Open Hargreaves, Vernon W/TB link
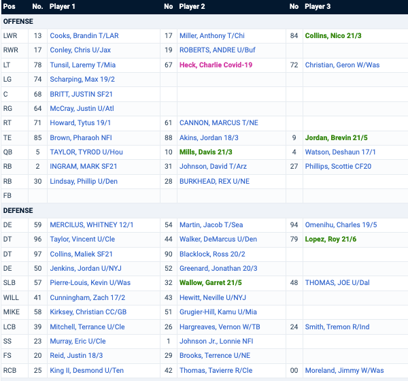This screenshot has height=381, width=408. tap(220, 327)
